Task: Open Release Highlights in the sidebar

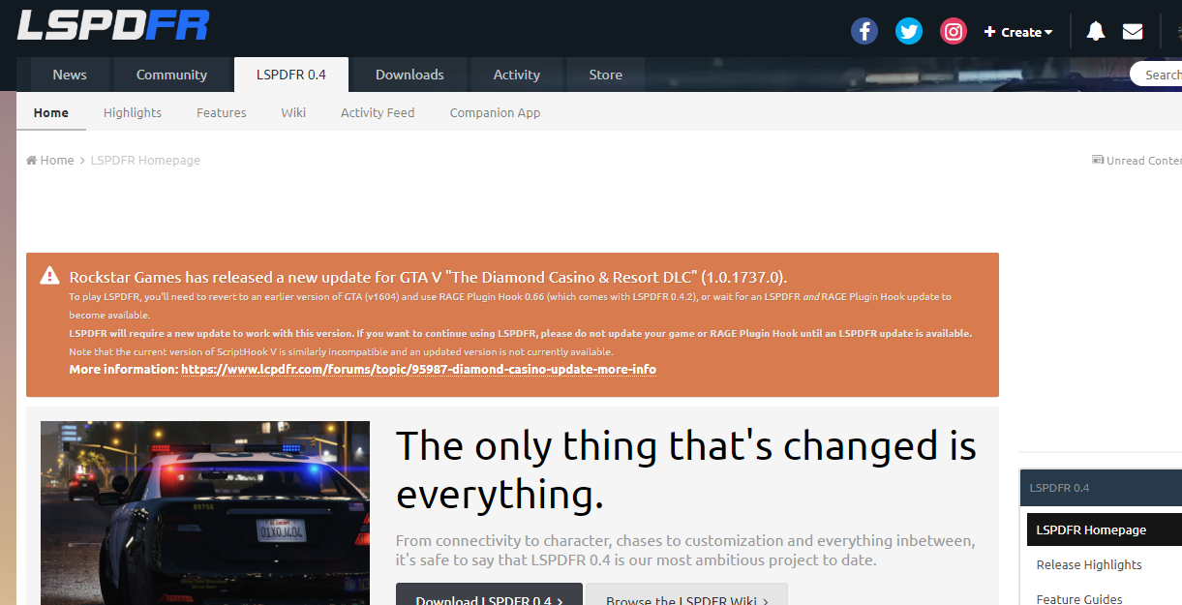Action: click(x=1089, y=564)
